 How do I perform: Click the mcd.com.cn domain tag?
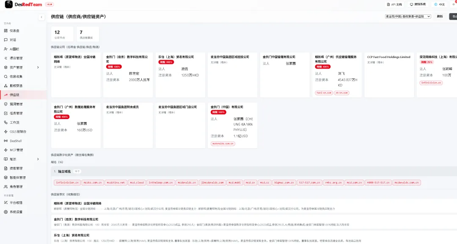pyautogui.click(x=354, y=183)
